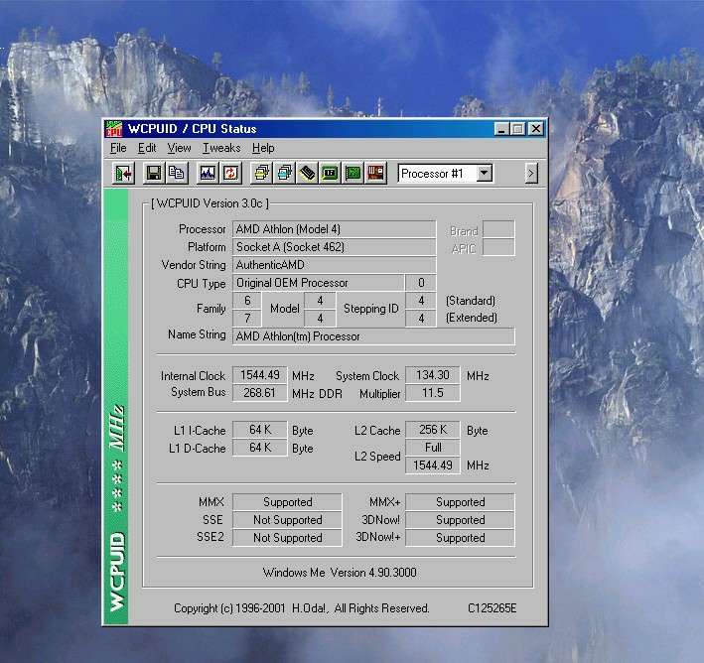Click the Name String 'AMD Athlon(tm) Processor'
Screen dimensions: 704x663
(x=373, y=336)
